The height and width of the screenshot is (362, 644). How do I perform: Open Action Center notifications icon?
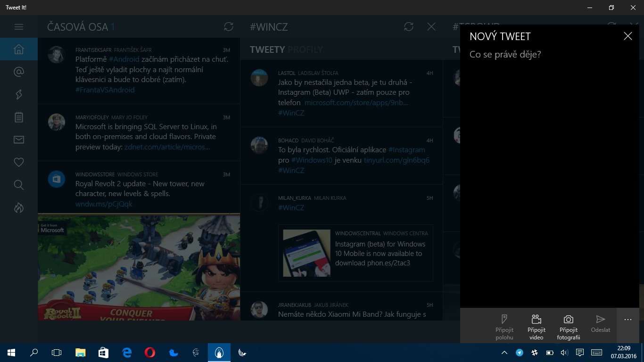(x=580, y=353)
